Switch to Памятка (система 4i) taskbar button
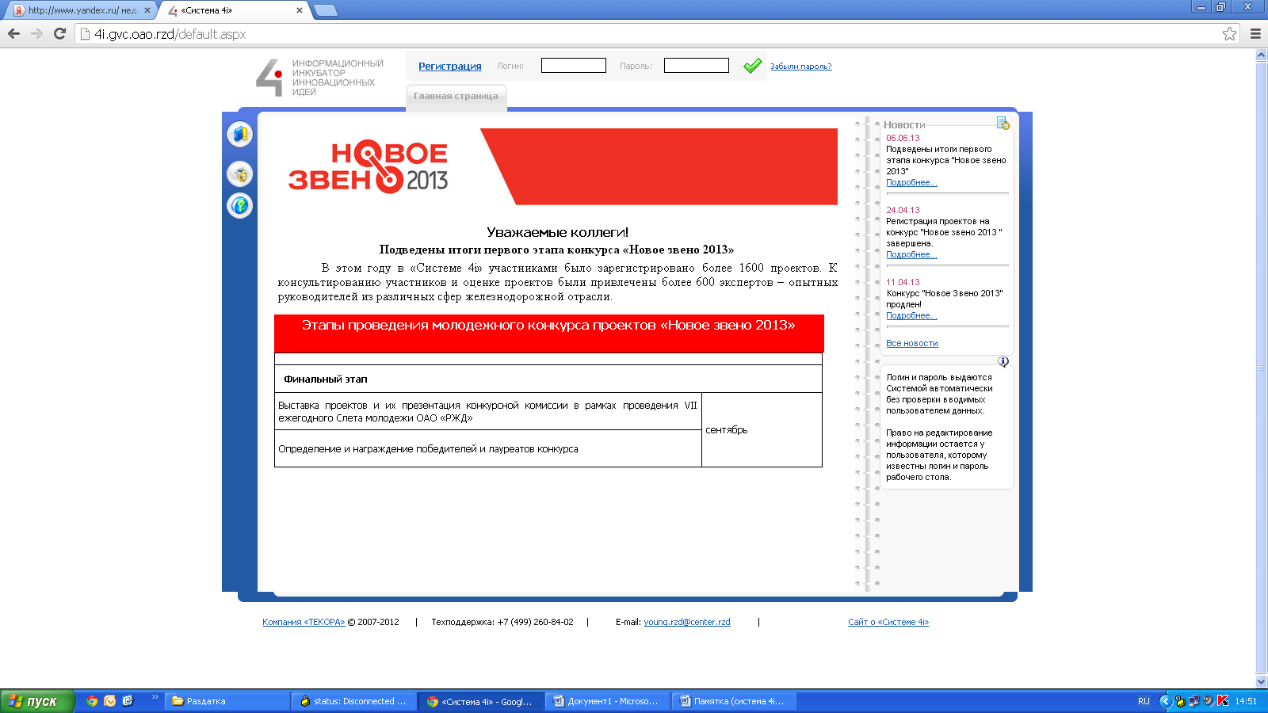The height and width of the screenshot is (713, 1268). [x=735, y=701]
